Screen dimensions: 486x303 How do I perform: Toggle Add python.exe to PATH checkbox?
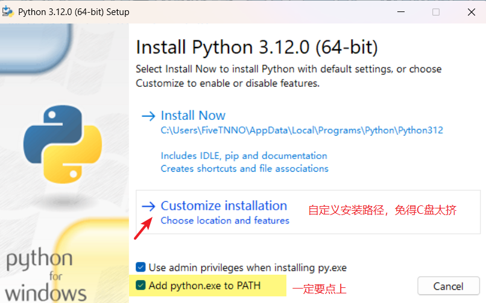click(x=140, y=285)
